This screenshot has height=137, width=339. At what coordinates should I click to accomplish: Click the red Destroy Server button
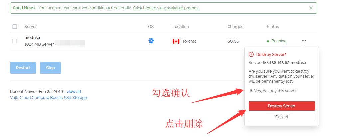click(x=281, y=106)
